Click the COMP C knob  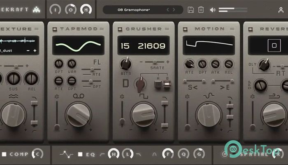37,154
